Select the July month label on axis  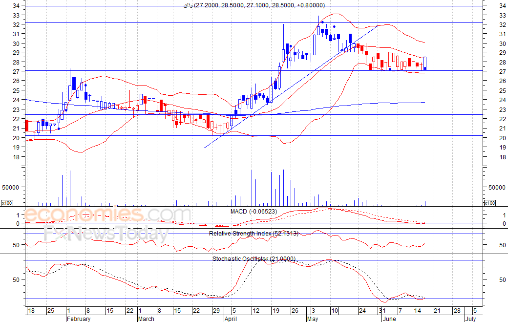(x=470, y=319)
